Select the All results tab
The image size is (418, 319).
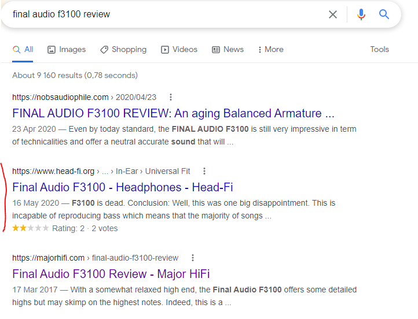pos(23,50)
